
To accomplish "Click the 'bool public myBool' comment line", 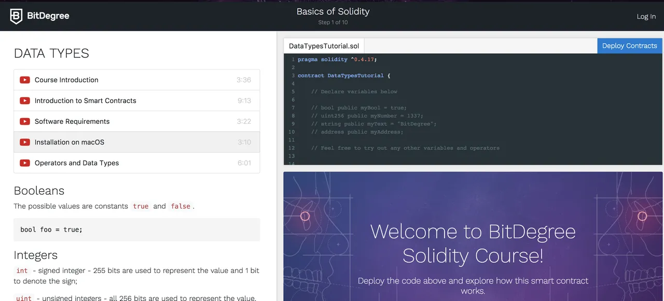I will pyautogui.click(x=359, y=108).
